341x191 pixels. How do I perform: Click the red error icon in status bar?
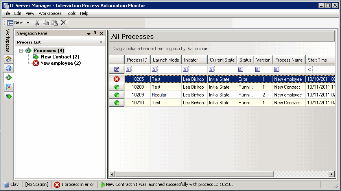click(x=57, y=184)
